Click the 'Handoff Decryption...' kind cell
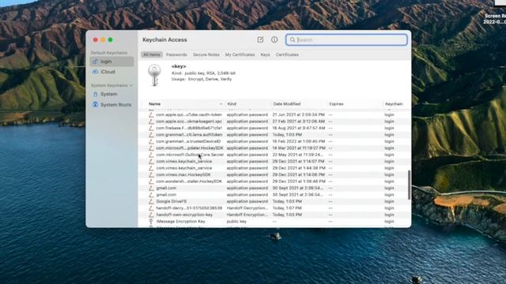 click(x=247, y=208)
